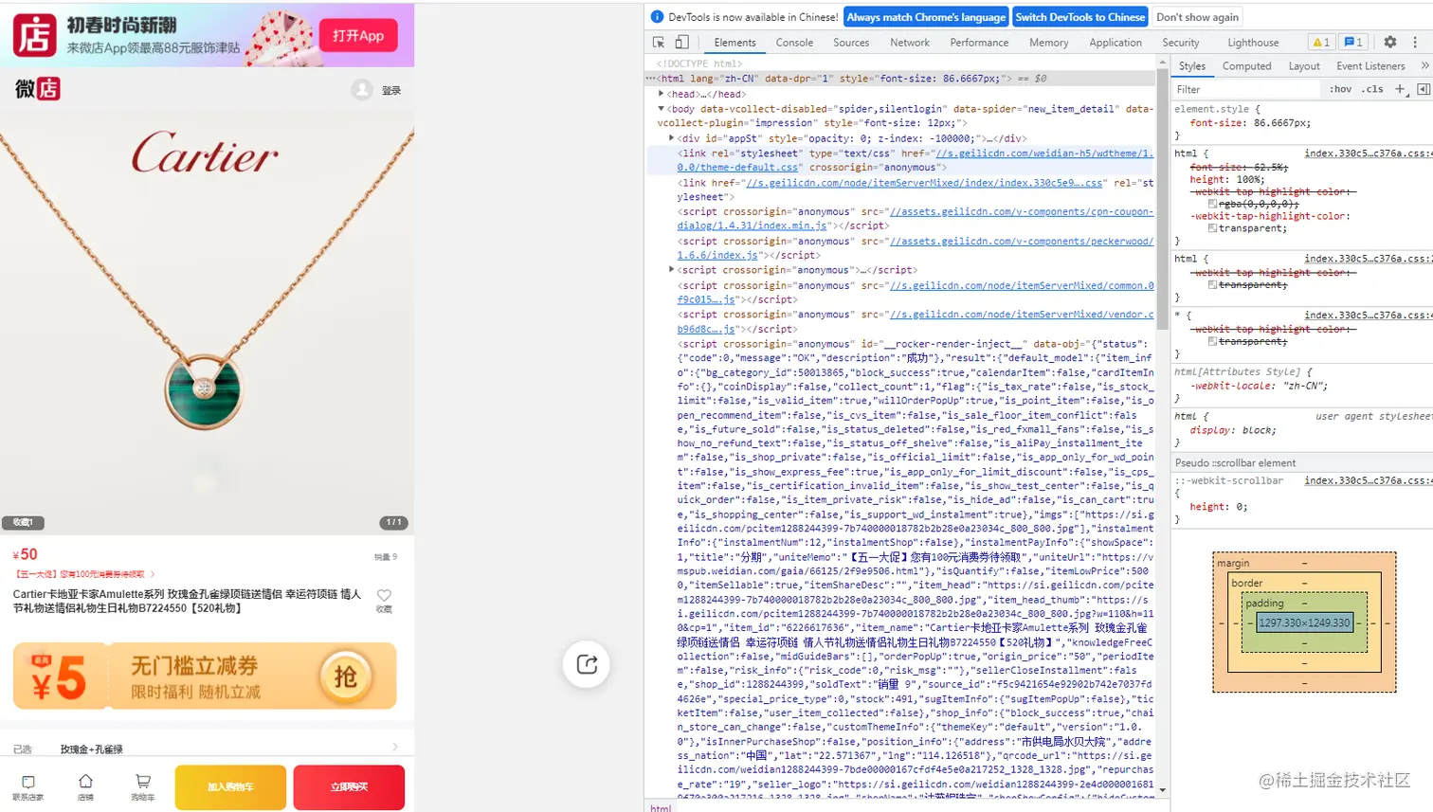Open the Application tab
Image resolution: width=1433 pixels, height=812 pixels.
coord(1116,42)
